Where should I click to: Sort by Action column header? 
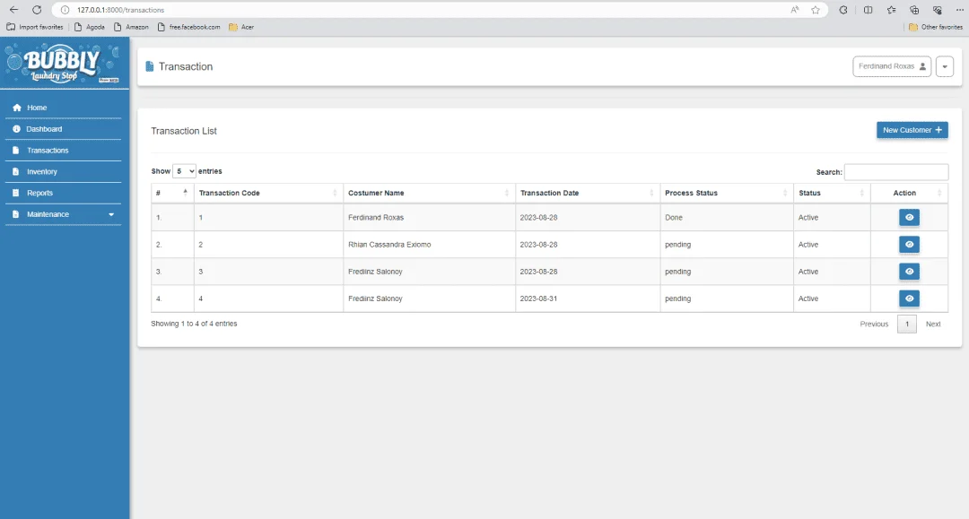pyautogui.click(x=909, y=193)
